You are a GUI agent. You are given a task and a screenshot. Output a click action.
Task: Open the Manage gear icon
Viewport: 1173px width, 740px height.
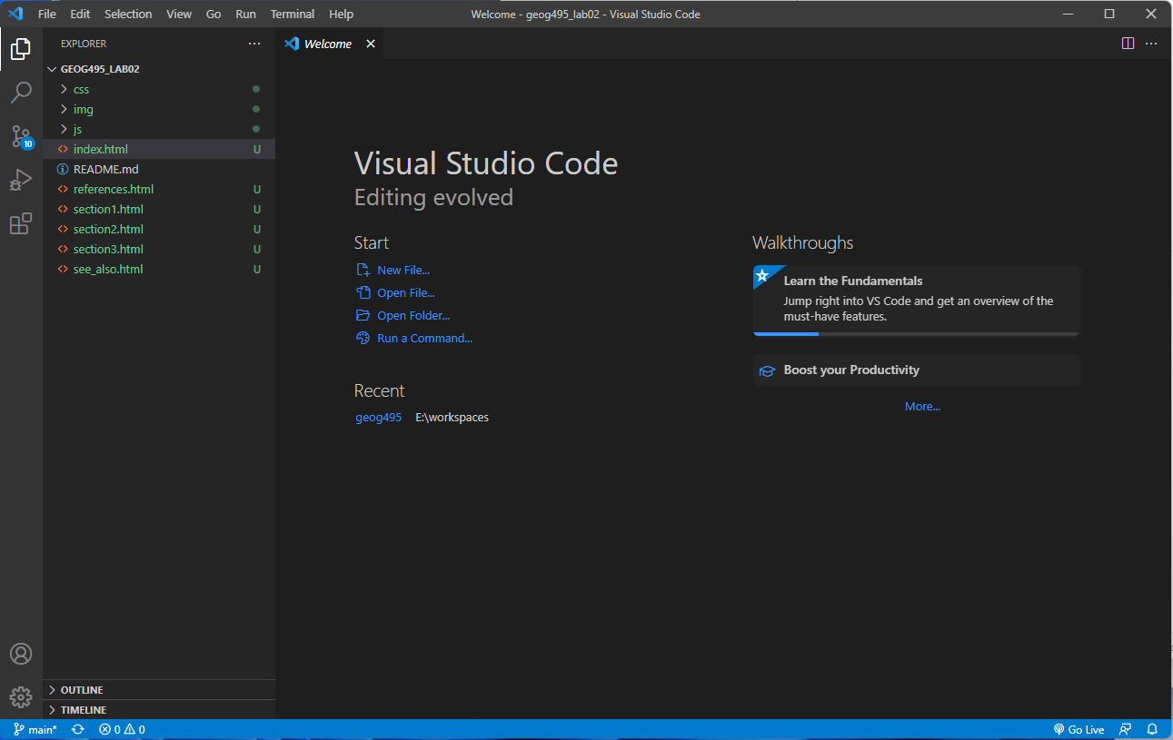pyautogui.click(x=21, y=697)
